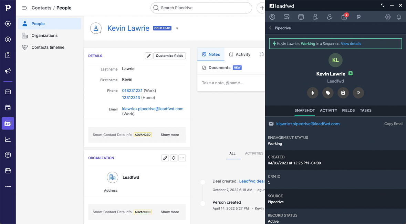406x224 pixels.
Task: Click tag button under Kevin Lawrie
Action: (x=328, y=93)
